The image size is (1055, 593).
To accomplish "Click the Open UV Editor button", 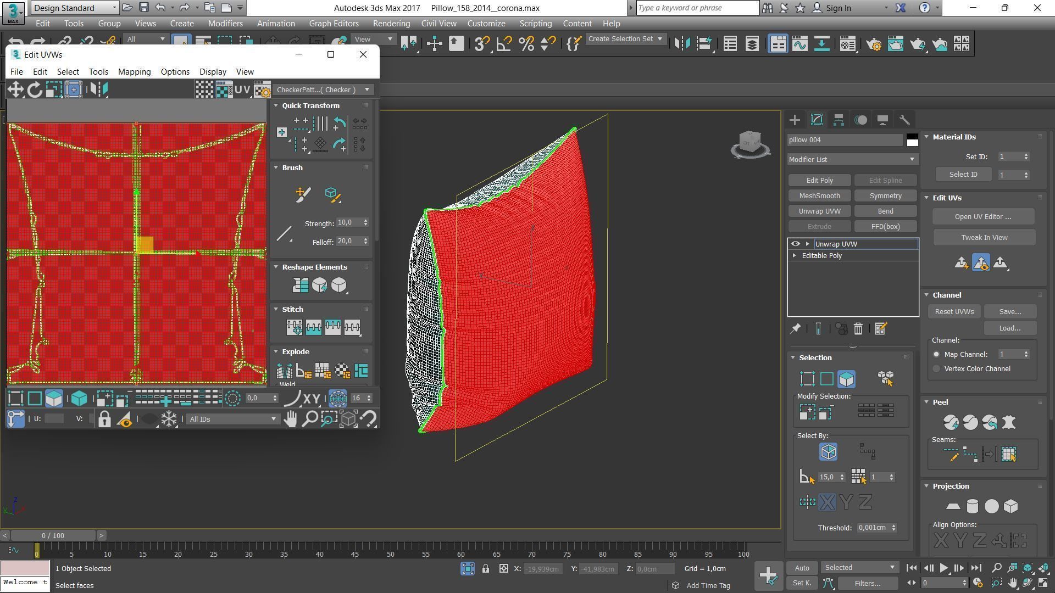I will tap(982, 217).
